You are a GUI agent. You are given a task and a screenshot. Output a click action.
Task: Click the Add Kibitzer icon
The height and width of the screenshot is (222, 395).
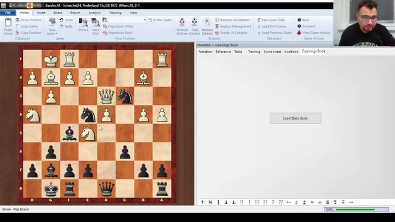[194, 22]
